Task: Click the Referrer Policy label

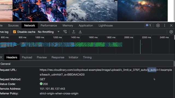Action: click(x=9, y=93)
